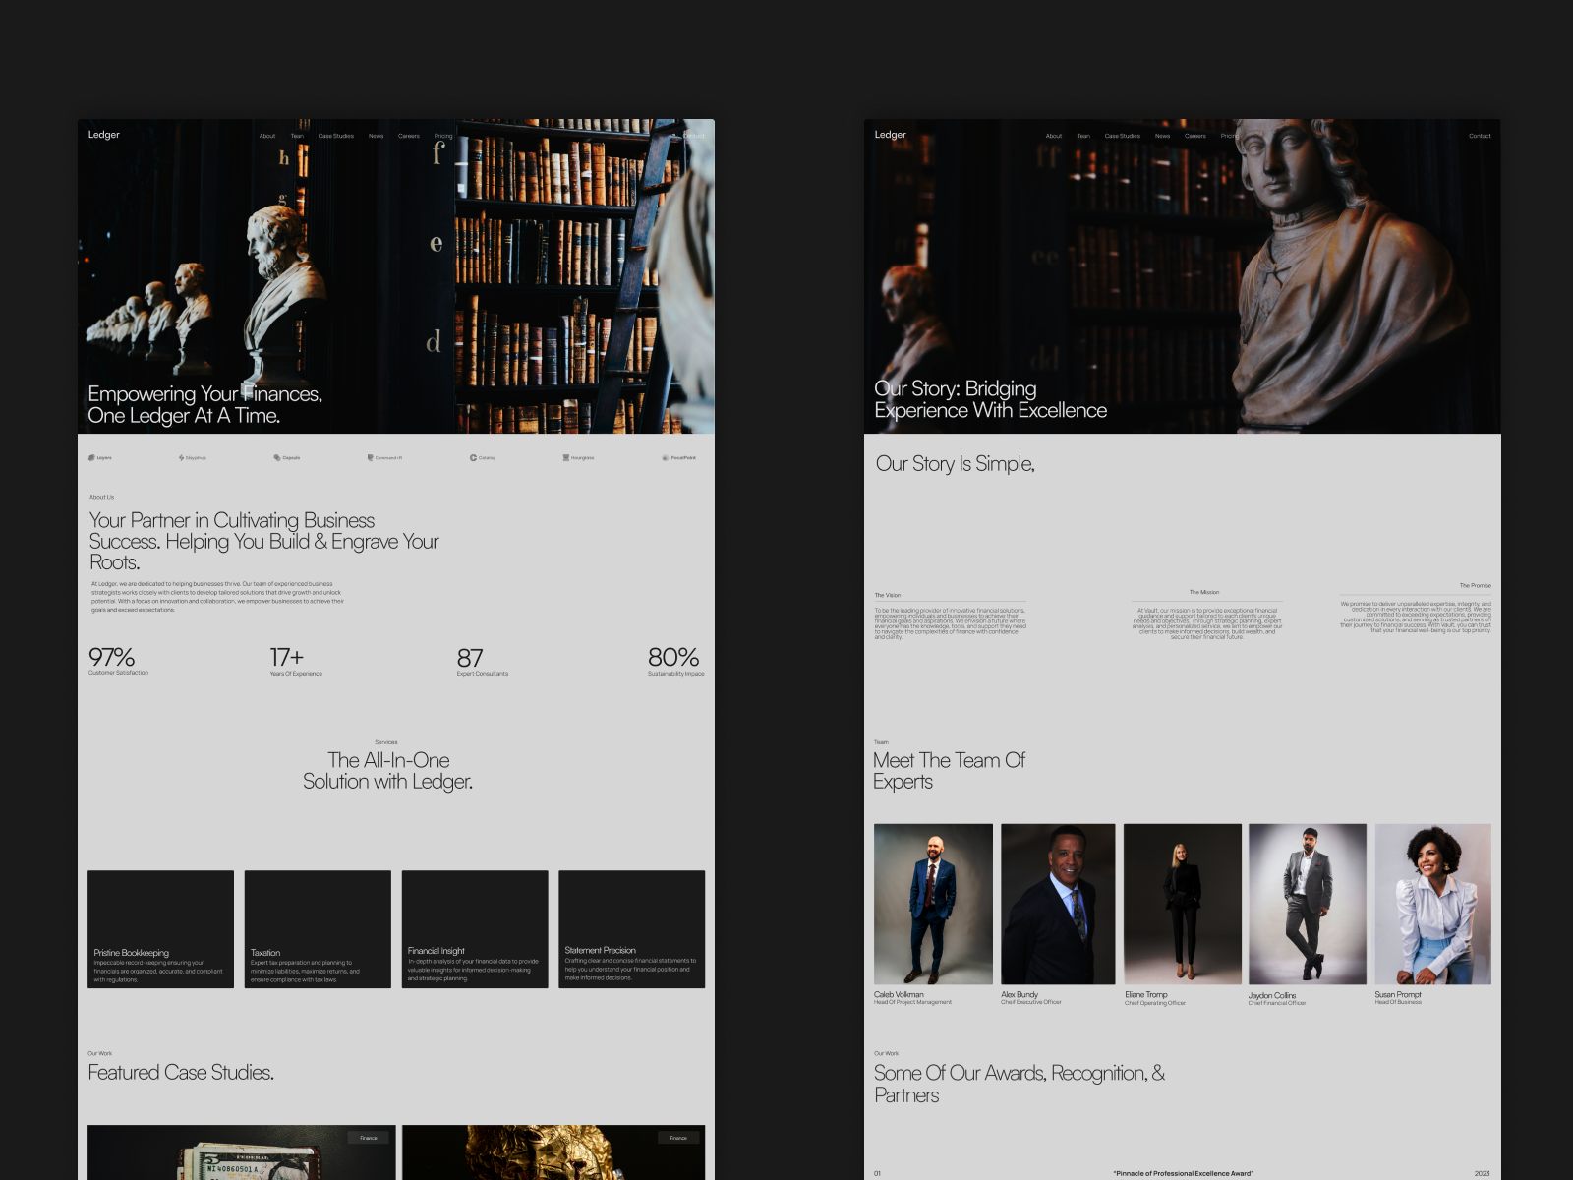
Task: Open About in the Our Story page navigation
Action: 1054,136
